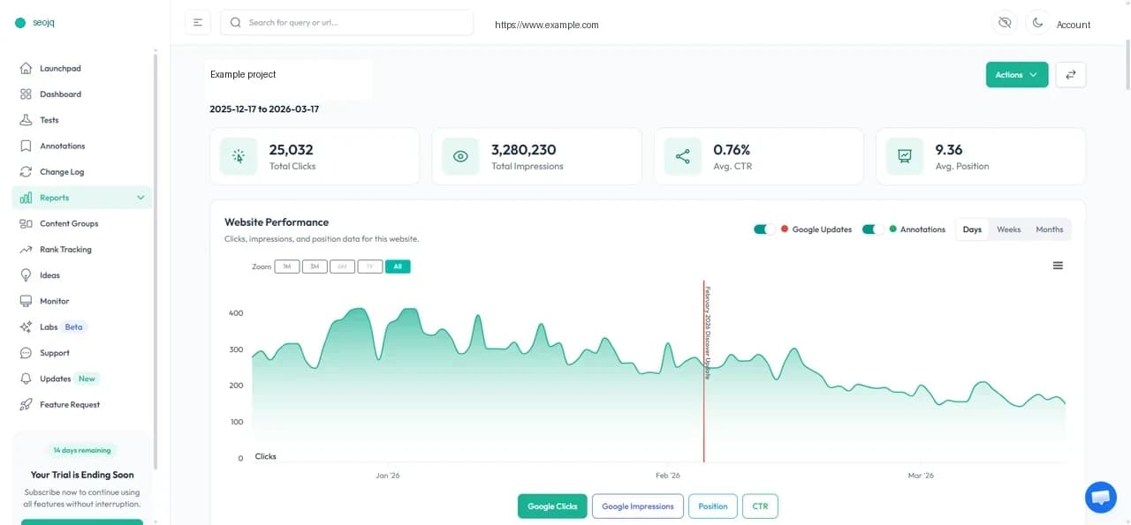Click the search query input field

pos(346,22)
